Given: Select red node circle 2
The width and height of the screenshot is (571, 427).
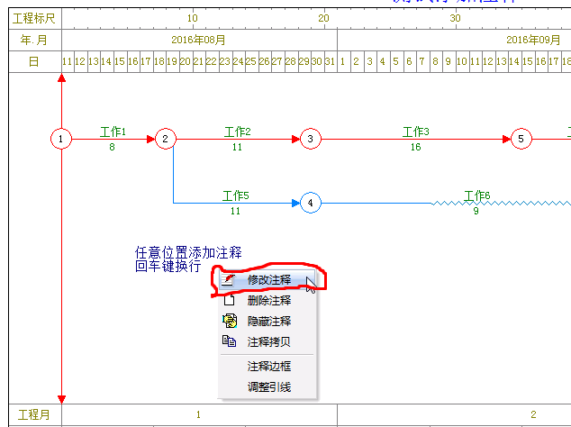Looking at the screenshot, I should click(x=164, y=139).
